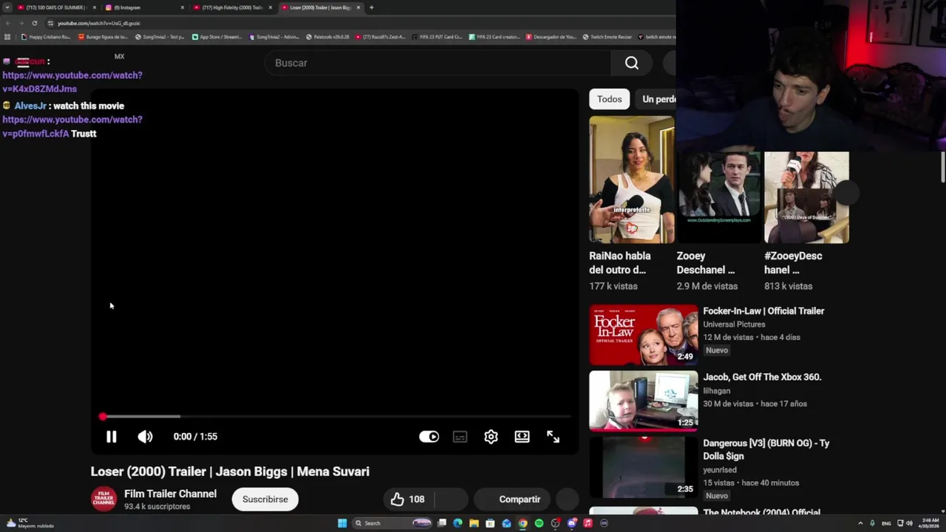
Task: Open the Happy Cristiano Ro... bookmark
Action: coord(46,37)
